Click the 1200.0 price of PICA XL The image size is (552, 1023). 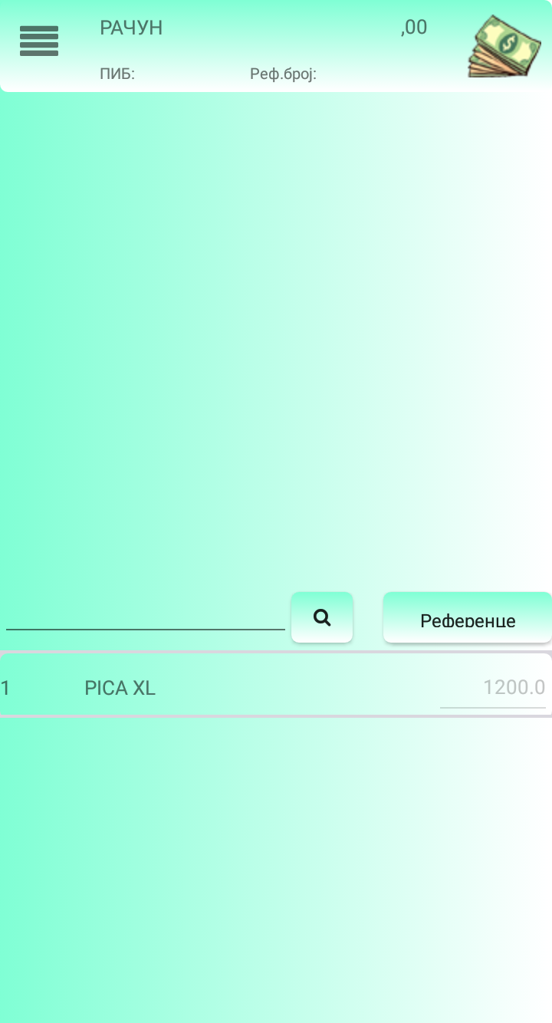(513, 687)
